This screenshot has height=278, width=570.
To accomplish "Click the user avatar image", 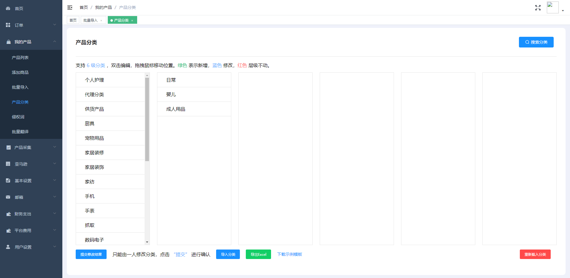I will click(552, 7).
